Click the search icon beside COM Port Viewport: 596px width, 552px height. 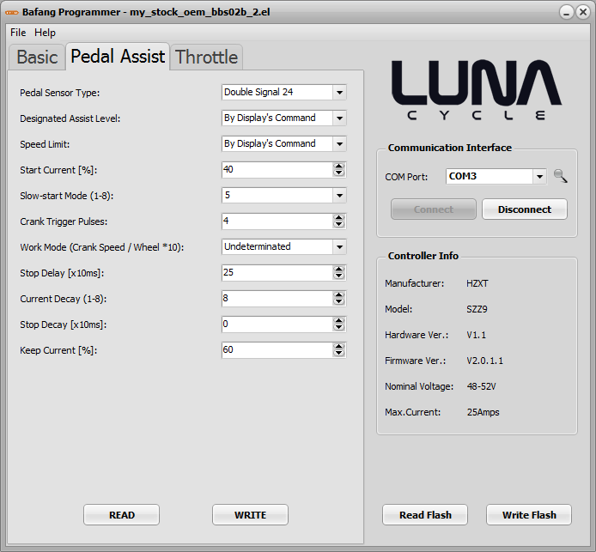point(560,176)
